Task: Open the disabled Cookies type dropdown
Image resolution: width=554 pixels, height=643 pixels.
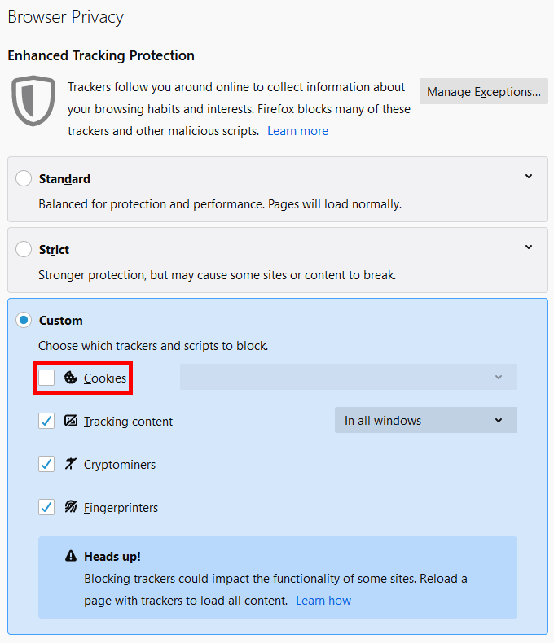Action: [348, 378]
